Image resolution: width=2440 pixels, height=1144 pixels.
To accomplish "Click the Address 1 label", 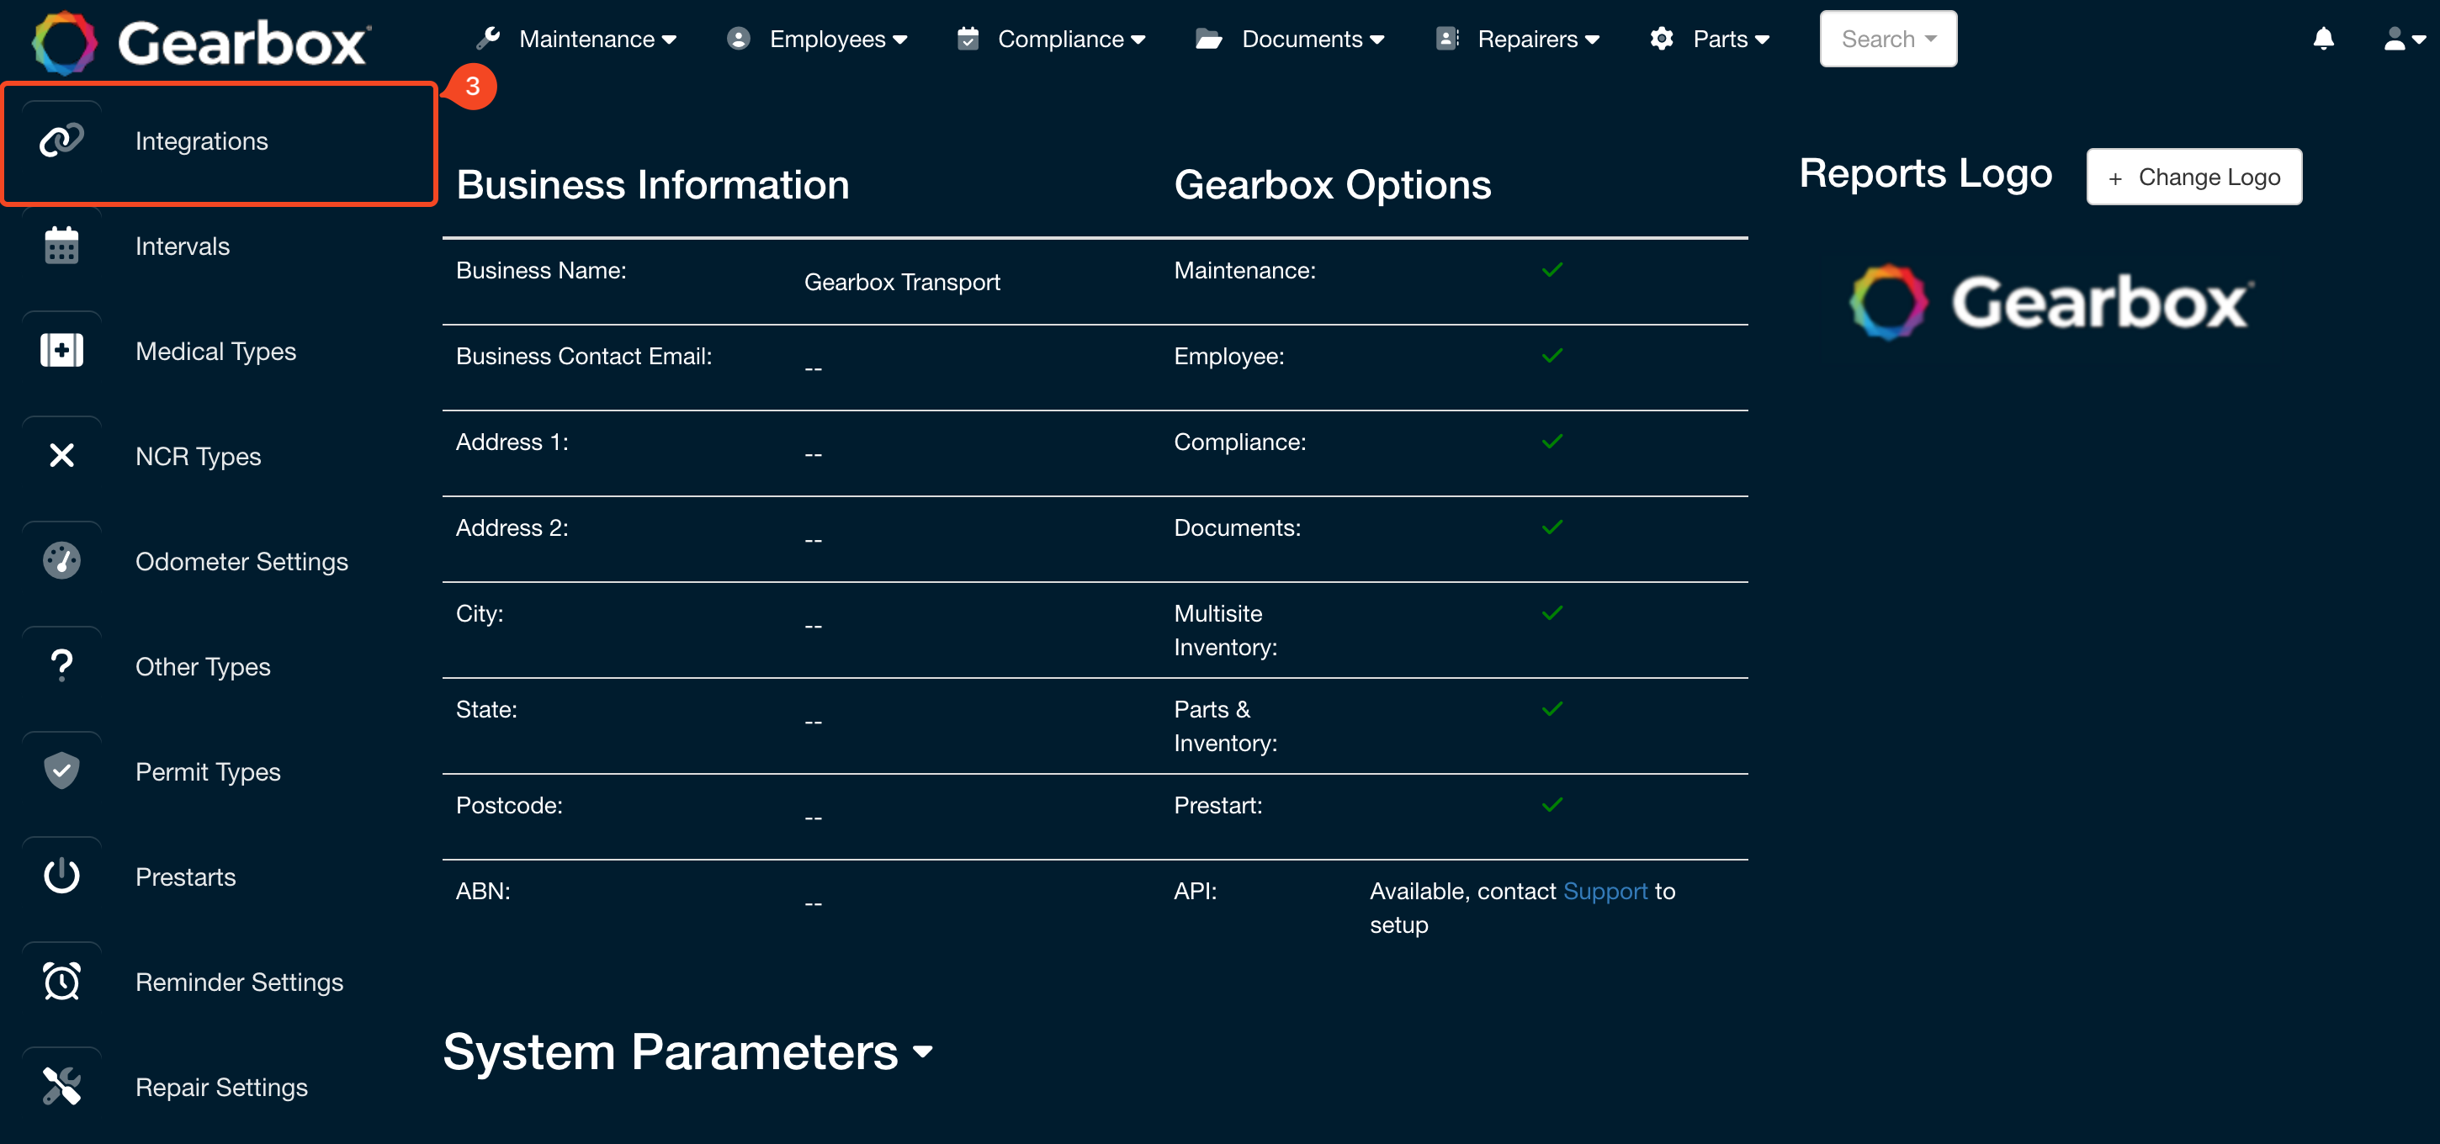I will point(512,442).
